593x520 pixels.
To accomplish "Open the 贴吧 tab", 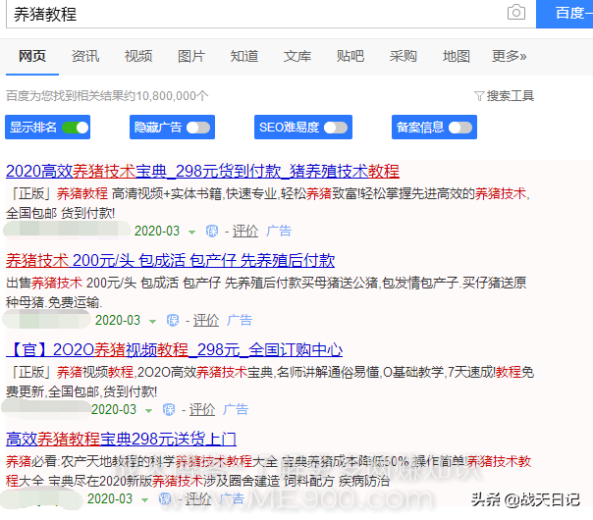I will (350, 56).
